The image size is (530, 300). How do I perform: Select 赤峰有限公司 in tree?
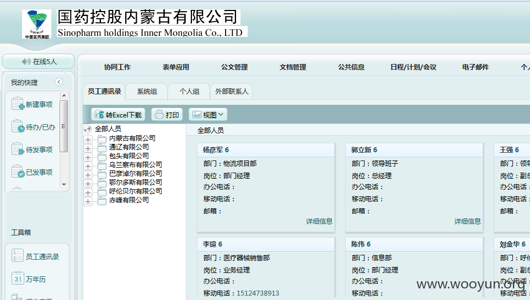129,200
